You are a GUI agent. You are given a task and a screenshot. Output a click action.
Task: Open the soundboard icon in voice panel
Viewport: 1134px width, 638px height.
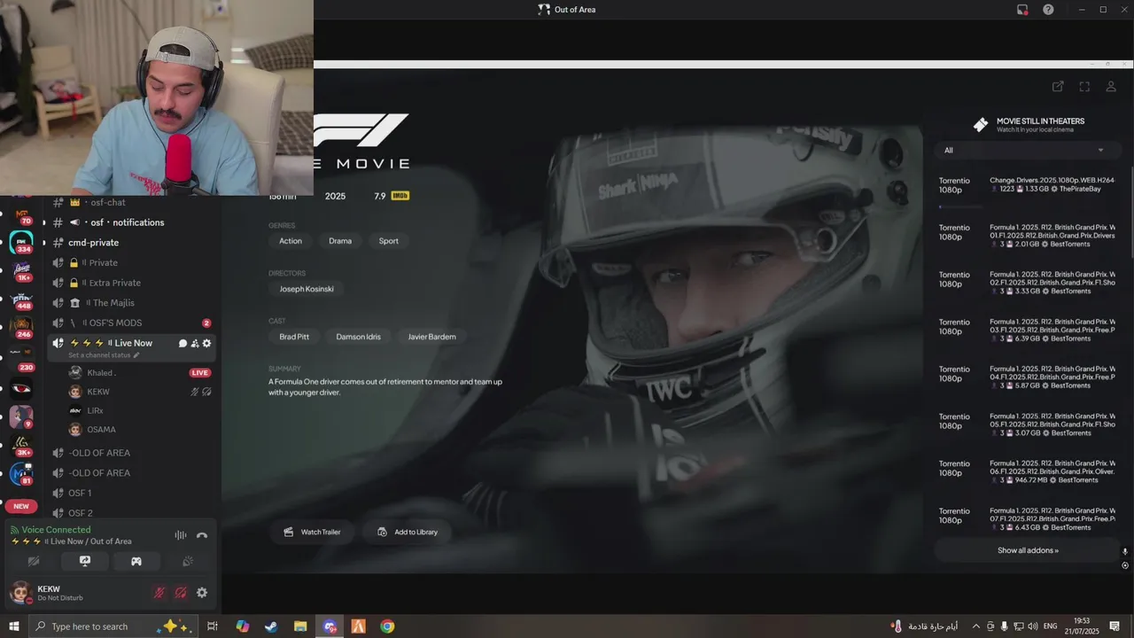[x=188, y=561]
